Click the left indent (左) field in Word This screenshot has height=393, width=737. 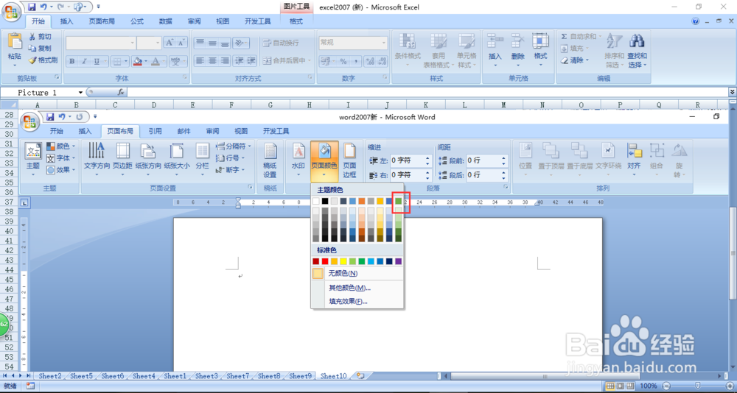[x=411, y=160]
